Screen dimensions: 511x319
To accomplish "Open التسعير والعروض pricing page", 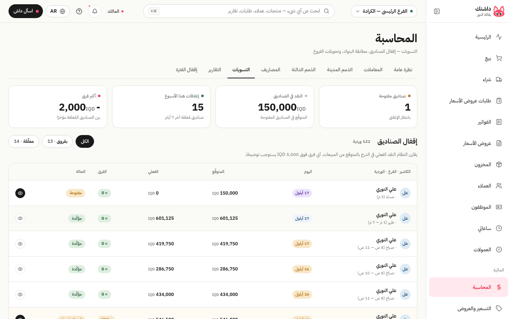I will coord(468,308).
